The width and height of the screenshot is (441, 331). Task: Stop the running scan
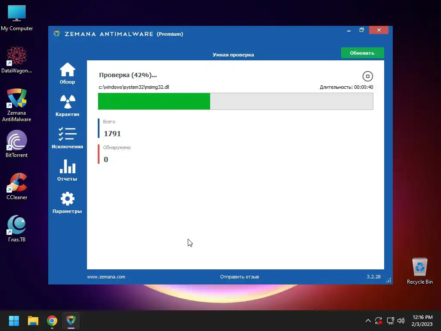point(368,76)
